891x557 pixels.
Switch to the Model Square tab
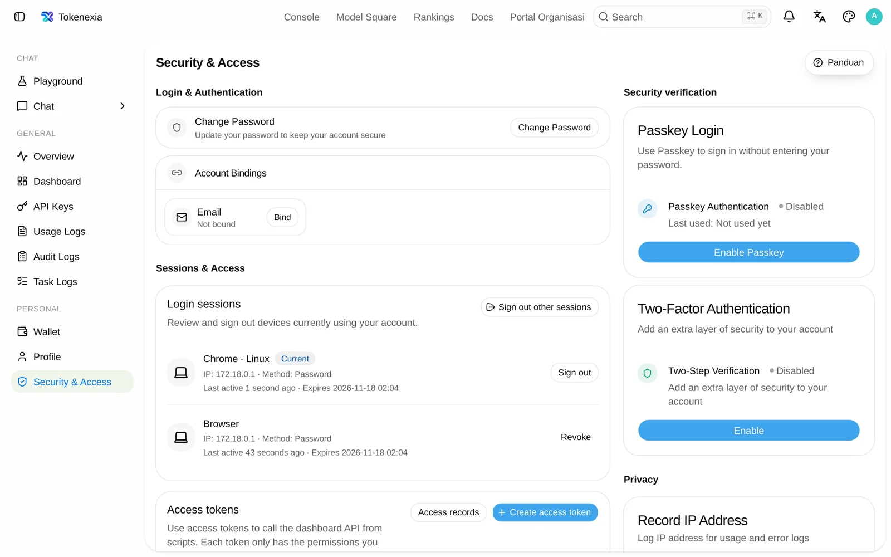click(366, 17)
